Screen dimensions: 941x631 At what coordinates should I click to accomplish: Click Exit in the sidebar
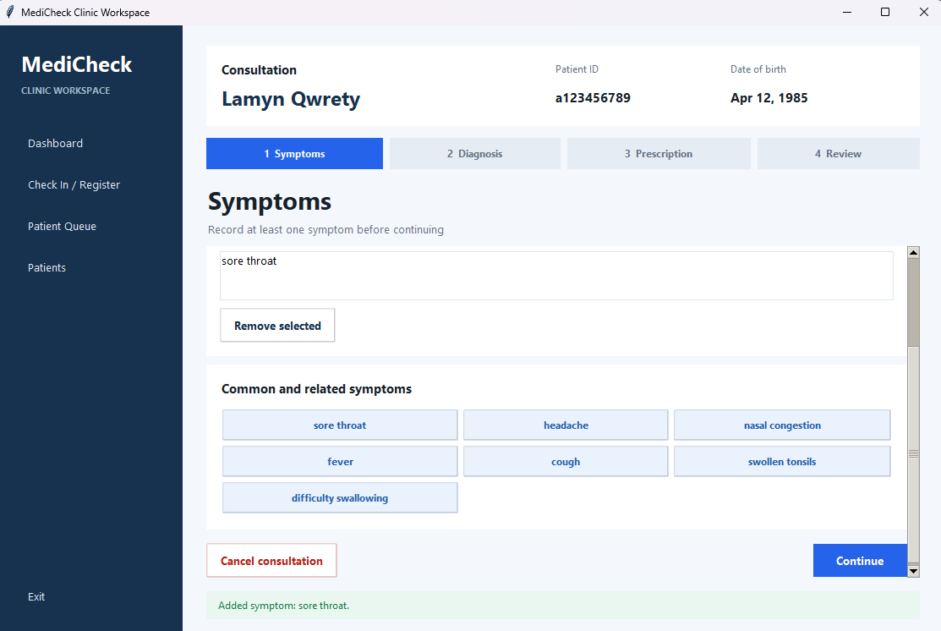[36, 597]
